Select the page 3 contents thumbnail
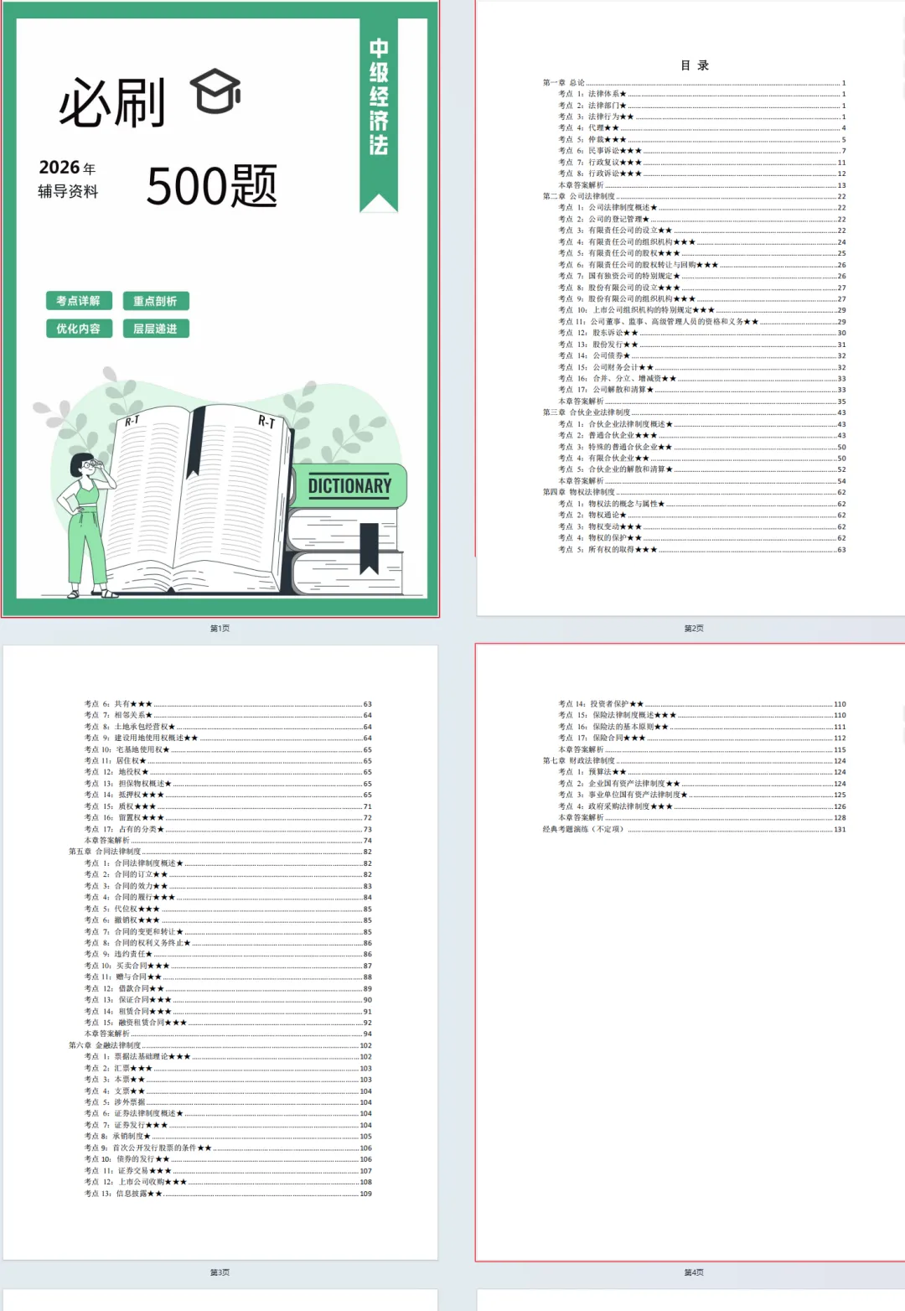Image resolution: width=905 pixels, height=1311 pixels. (x=220, y=952)
